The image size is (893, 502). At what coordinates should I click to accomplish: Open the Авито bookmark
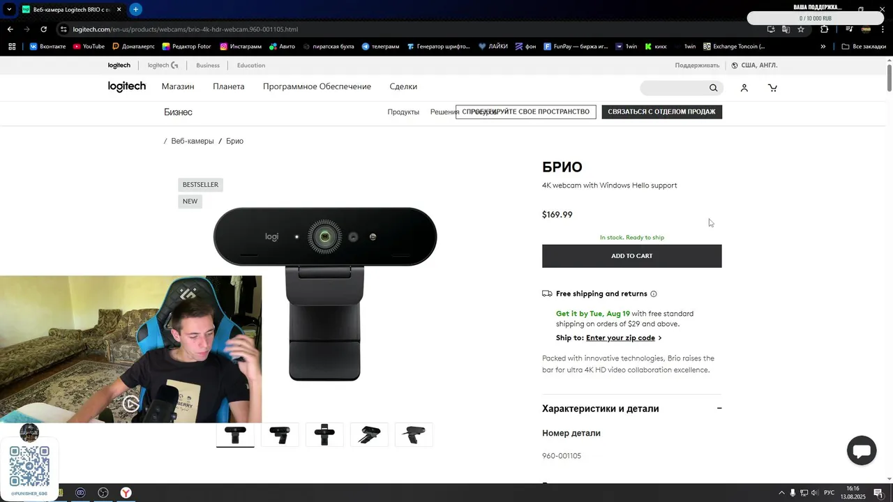pyautogui.click(x=282, y=47)
